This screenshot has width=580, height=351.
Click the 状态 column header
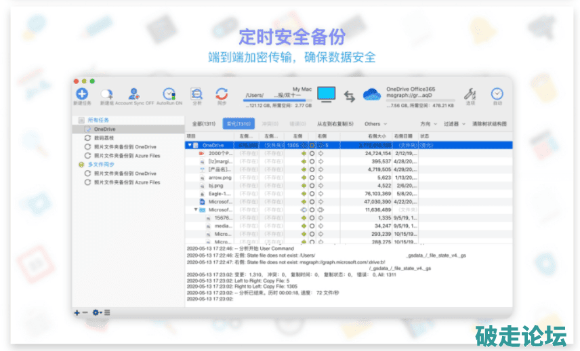point(465,136)
